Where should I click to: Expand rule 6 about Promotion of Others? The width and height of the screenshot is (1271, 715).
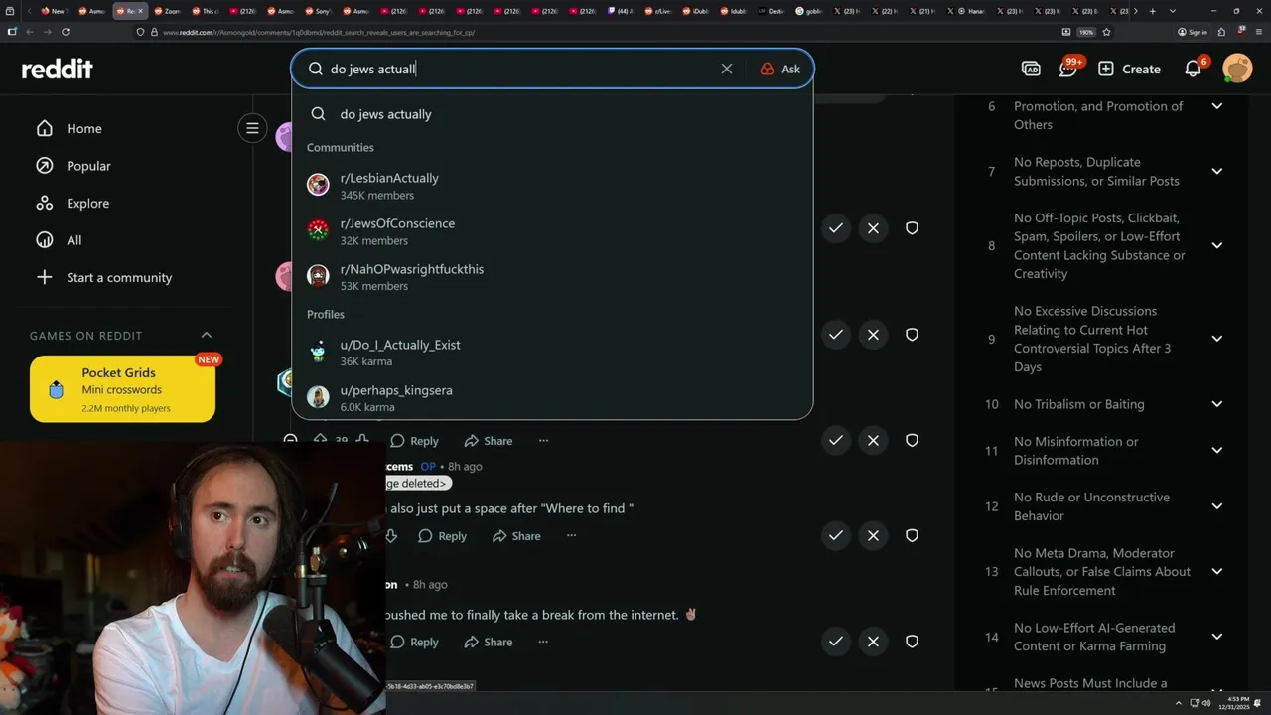pyautogui.click(x=1216, y=106)
